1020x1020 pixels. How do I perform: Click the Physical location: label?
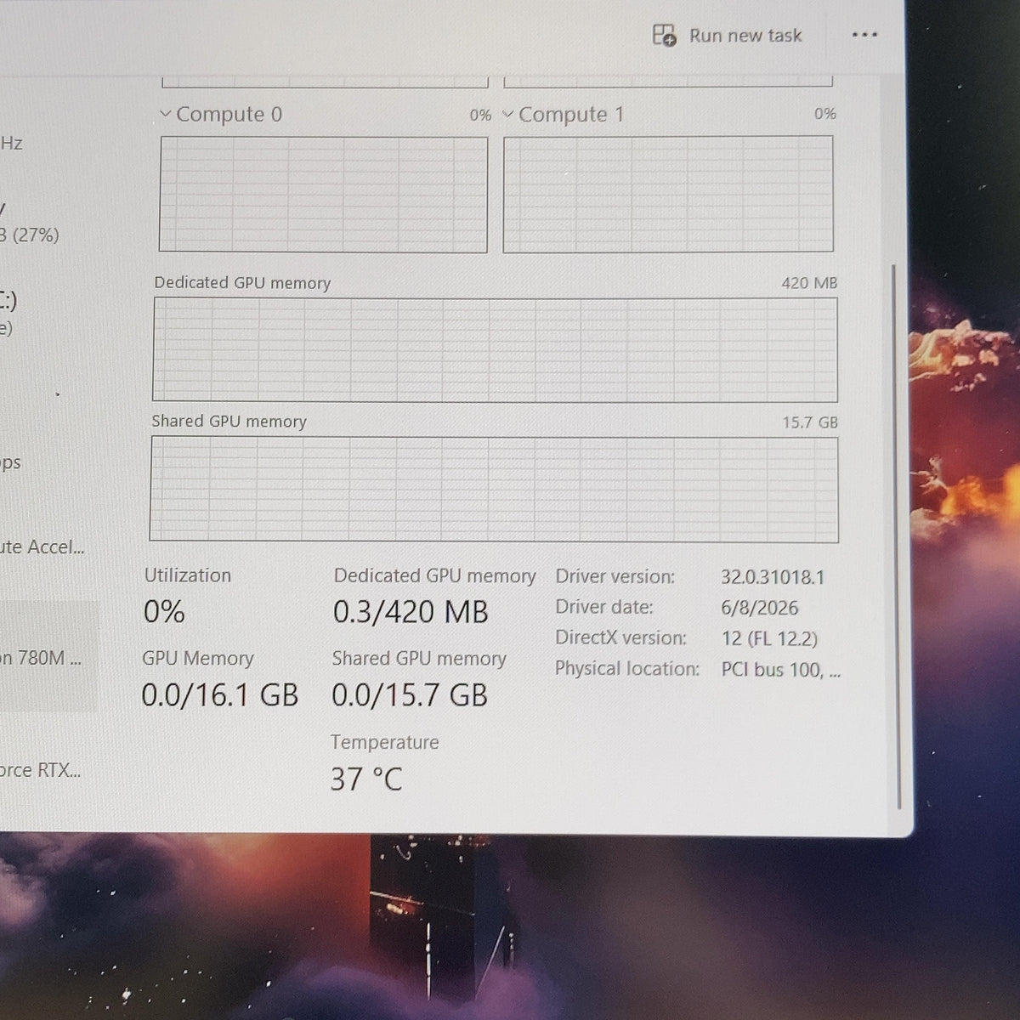[627, 669]
